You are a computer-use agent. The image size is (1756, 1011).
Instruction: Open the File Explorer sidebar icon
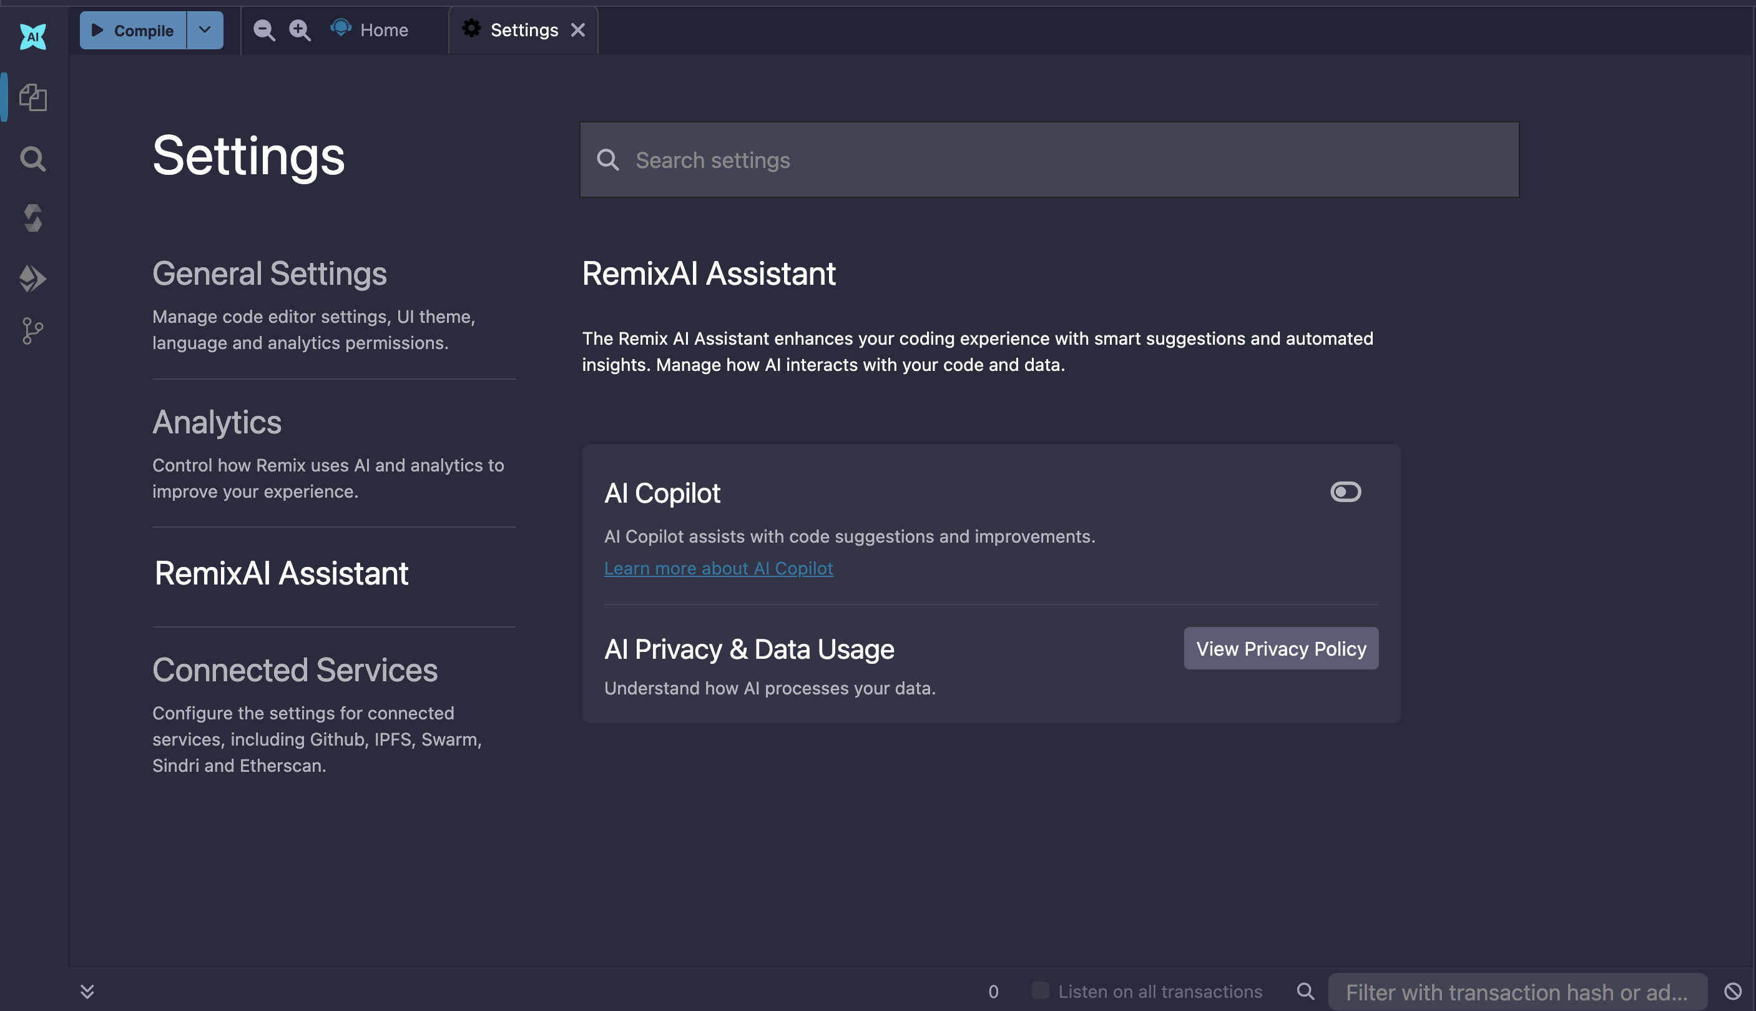(32, 97)
